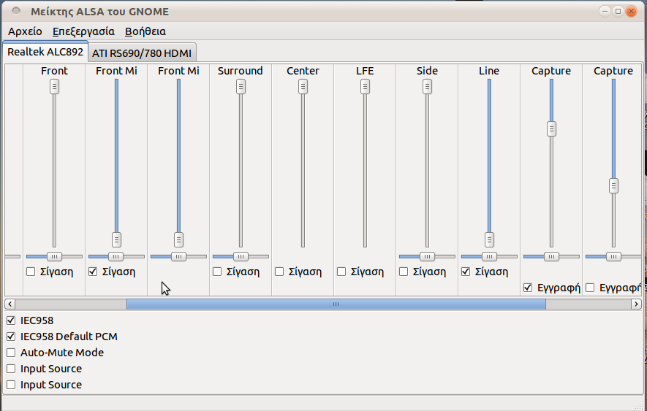647x411 pixels.
Task: Click the horizontal scrollbar thumb
Action: click(x=336, y=304)
